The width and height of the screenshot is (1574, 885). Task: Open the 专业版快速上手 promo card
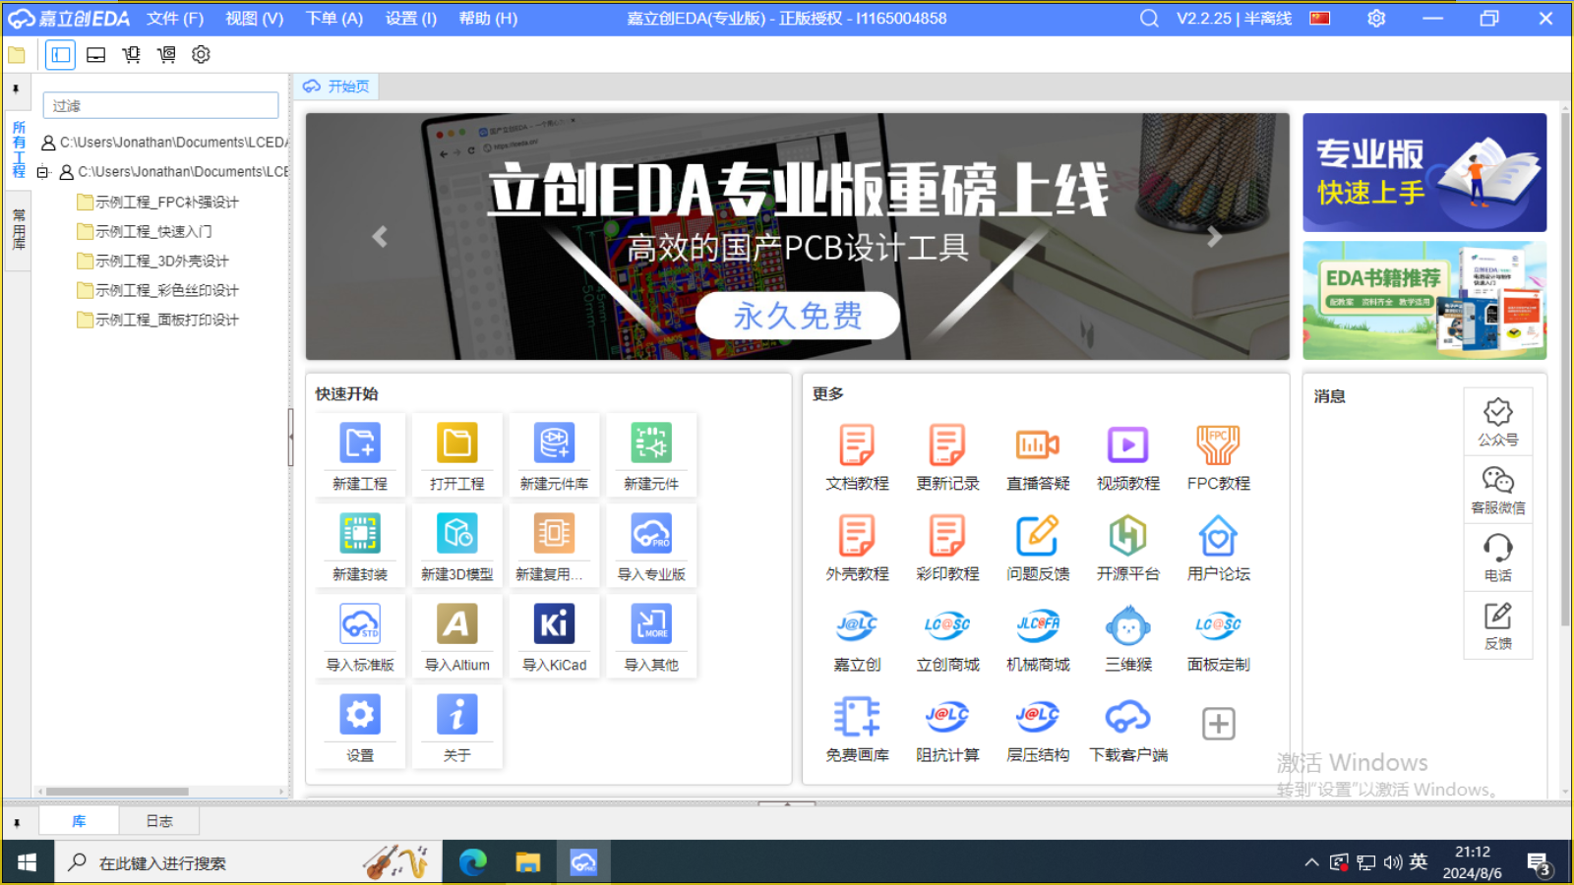(x=1424, y=172)
